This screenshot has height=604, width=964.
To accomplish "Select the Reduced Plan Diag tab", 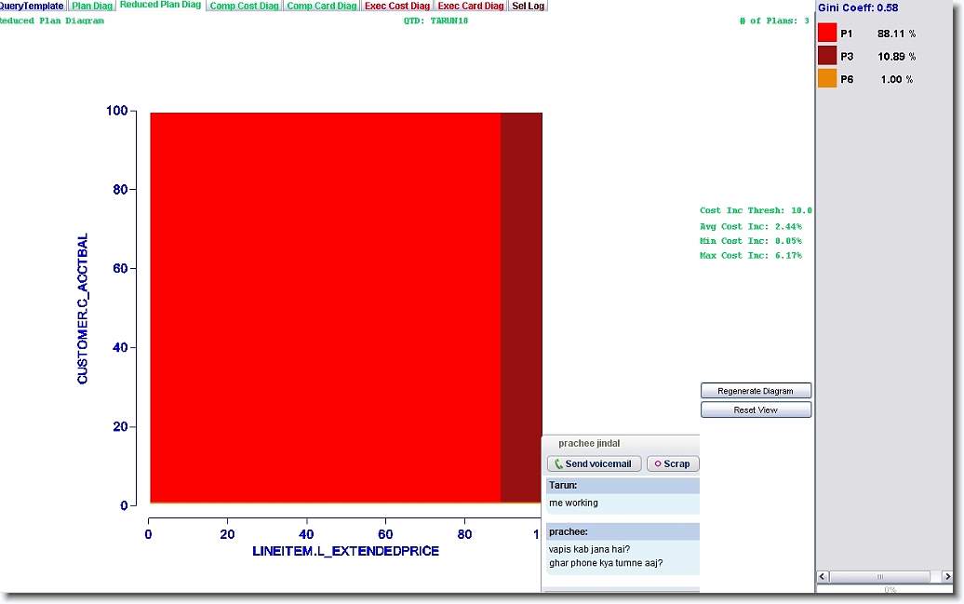I will [x=161, y=6].
